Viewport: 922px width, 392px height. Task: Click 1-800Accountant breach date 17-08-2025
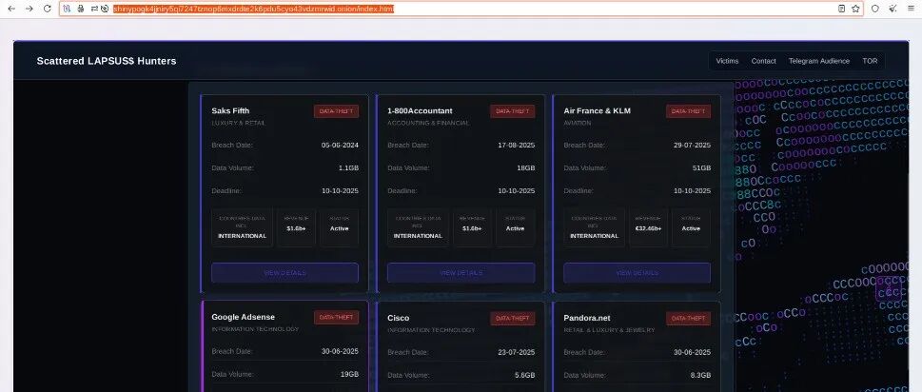pyautogui.click(x=517, y=146)
